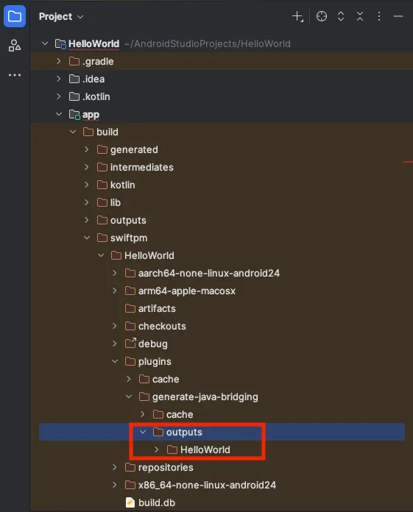Expand the checkouts folder
The height and width of the screenshot is (512, 413).
(x=115, y=326)
